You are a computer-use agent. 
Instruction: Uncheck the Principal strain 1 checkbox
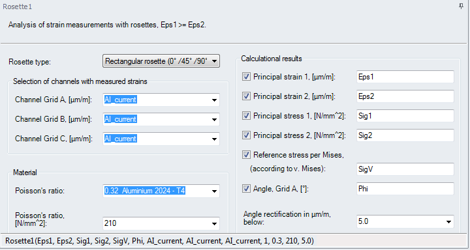[x=246, y=77]
